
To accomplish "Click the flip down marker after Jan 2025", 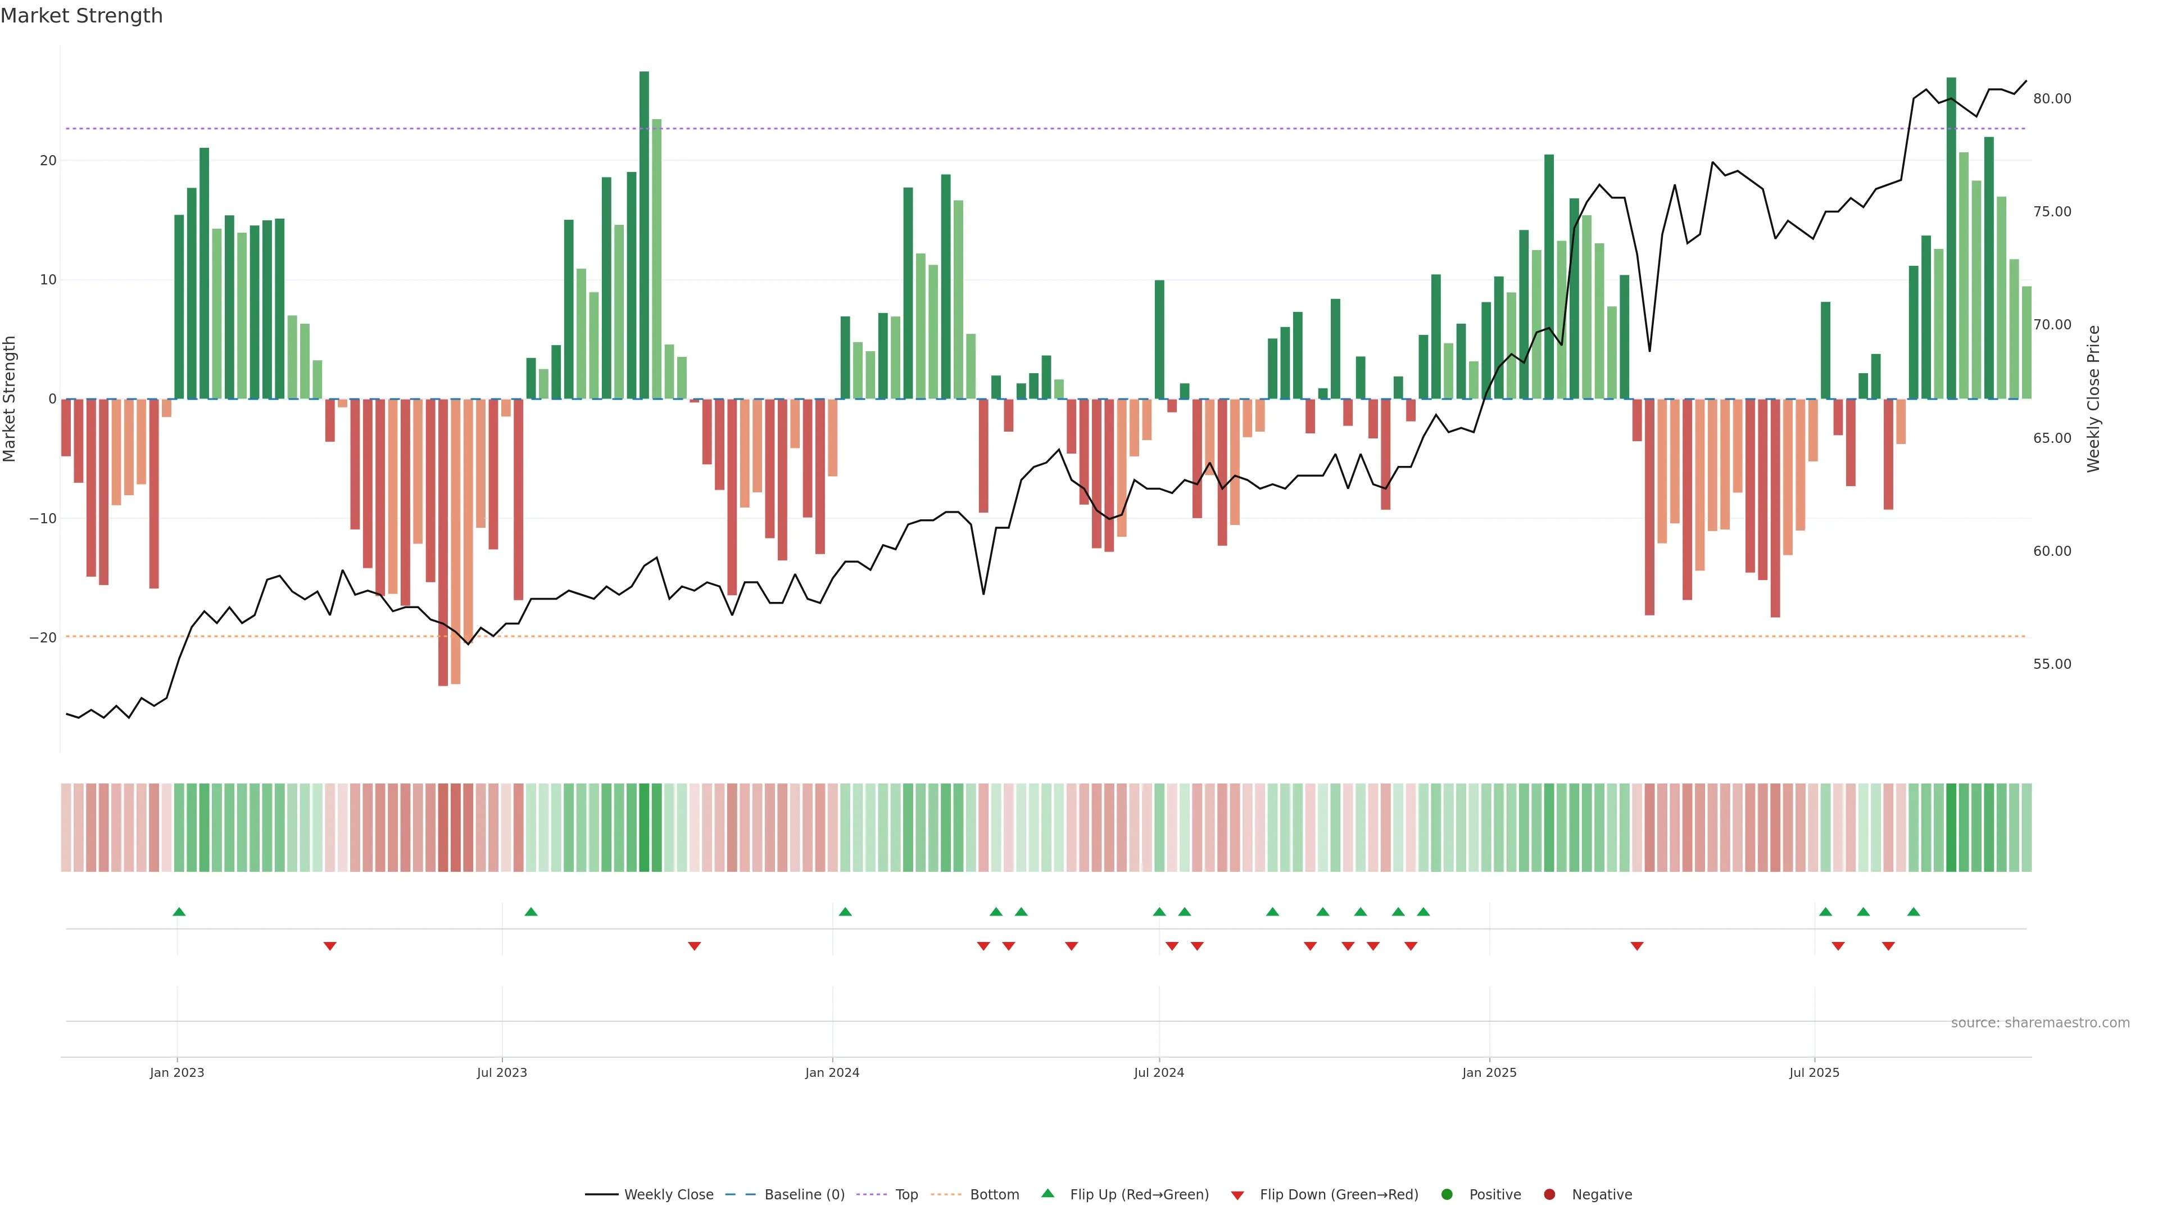I will click(1636, 946).
